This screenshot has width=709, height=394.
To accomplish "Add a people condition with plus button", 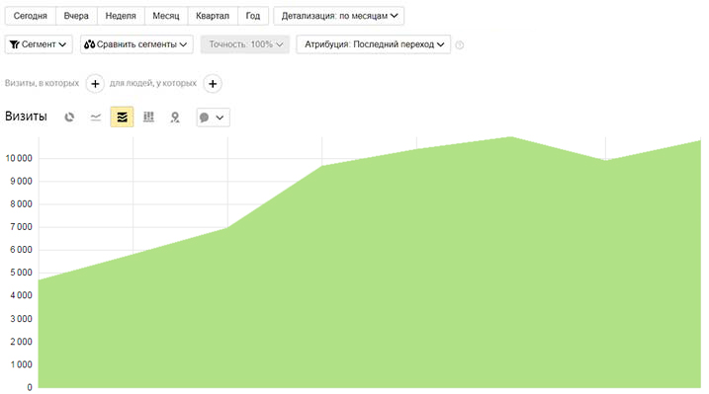I will 213,84.
